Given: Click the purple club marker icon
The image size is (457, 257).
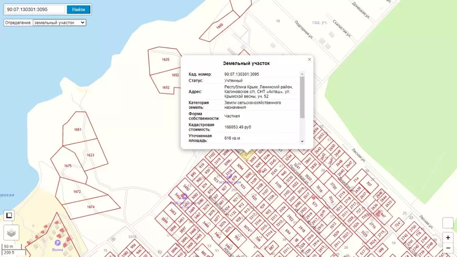Looking at the screenshot, I should tap(184, 197).
